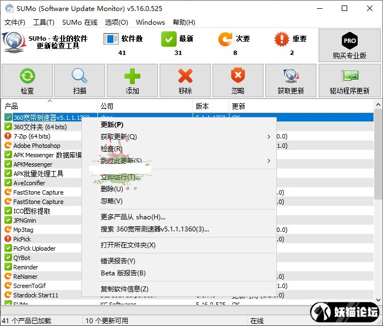This screenshot has width=383, height=326.
Task: Click the Get Update (获取更新) globe icon
Action: 291,76
